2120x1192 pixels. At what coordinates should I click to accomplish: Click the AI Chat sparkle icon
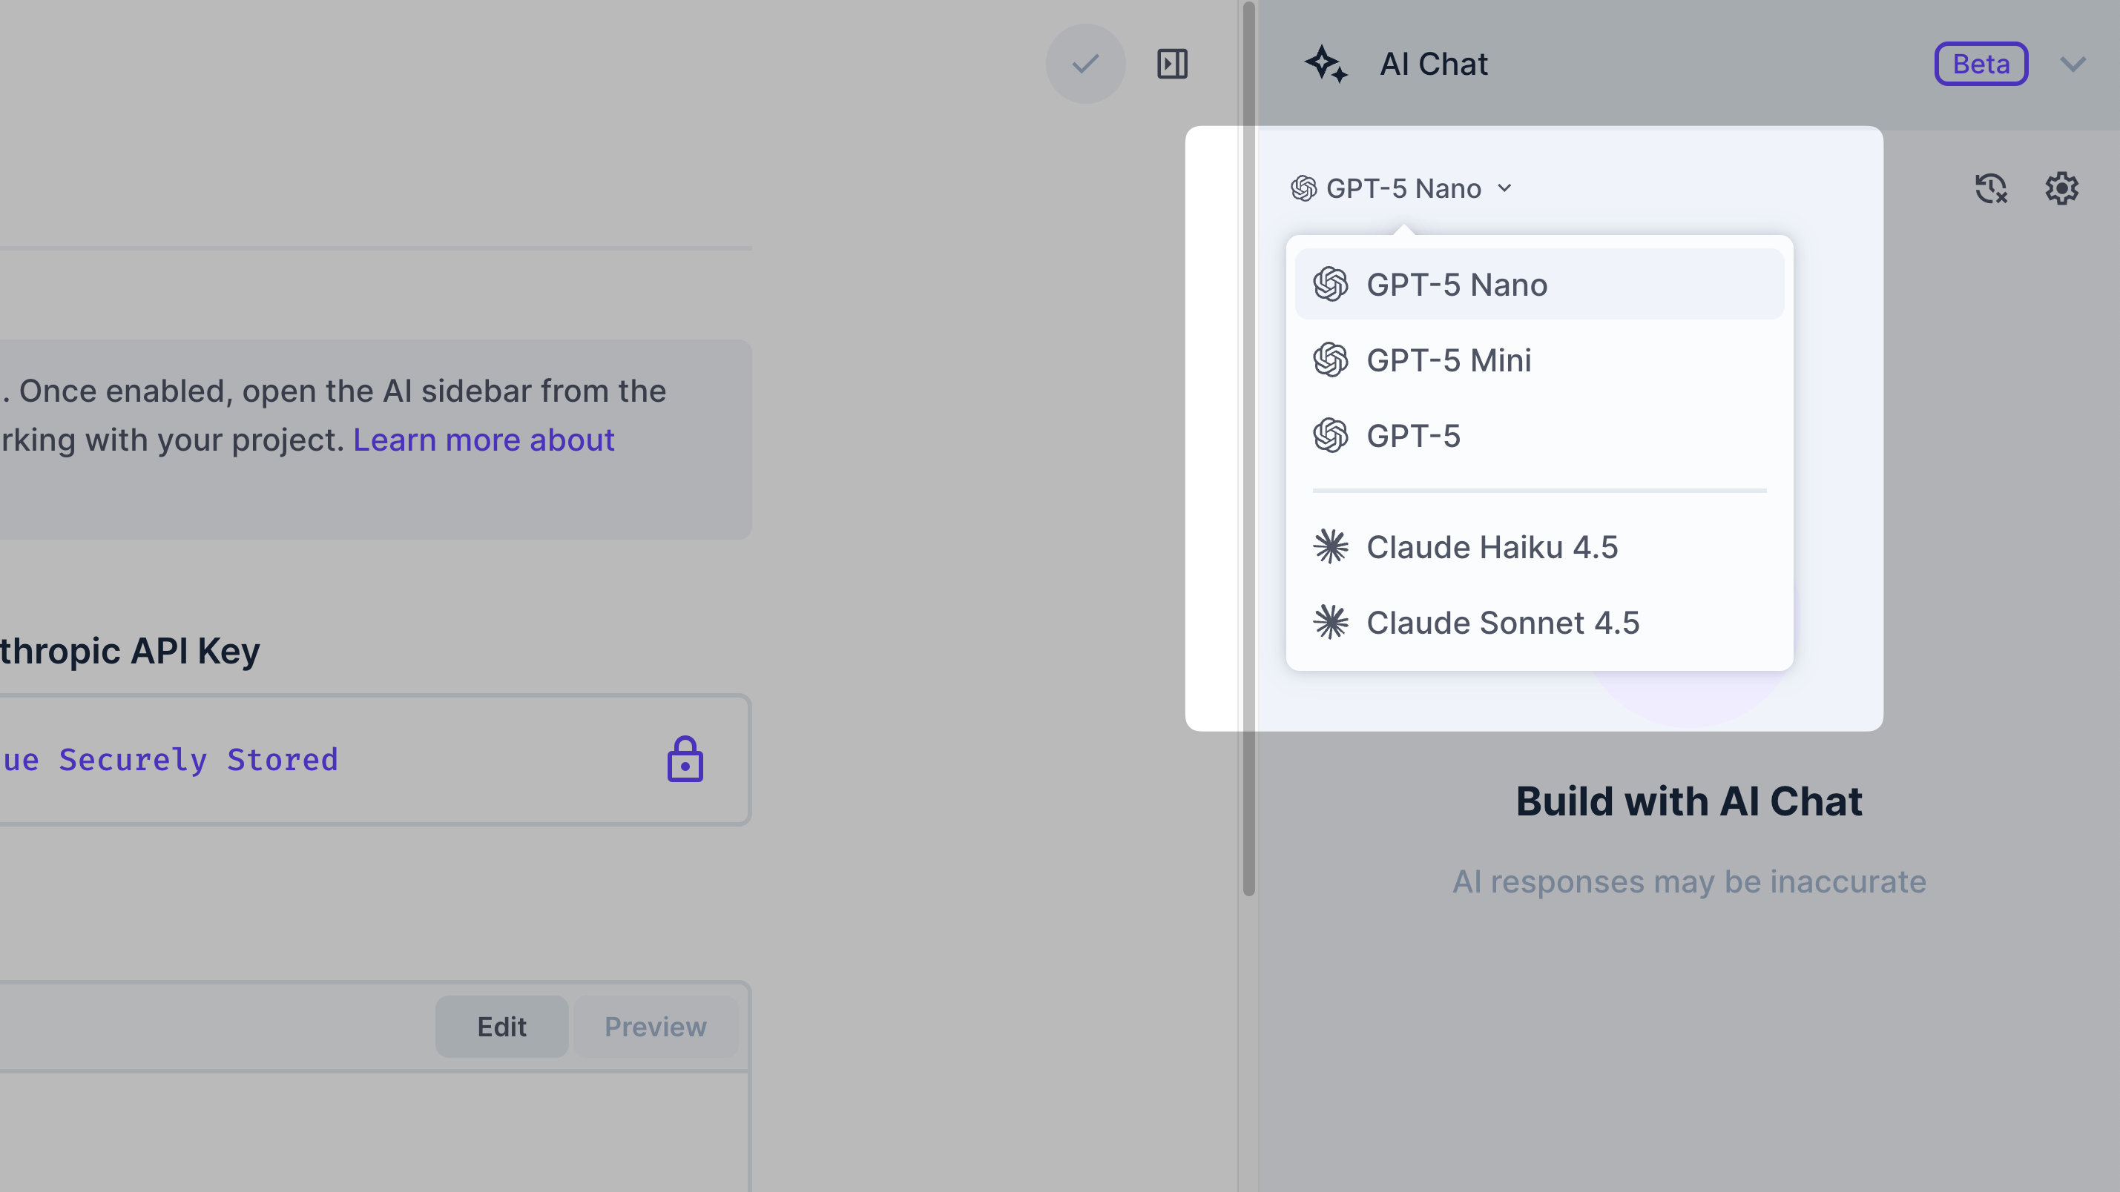1326,63
